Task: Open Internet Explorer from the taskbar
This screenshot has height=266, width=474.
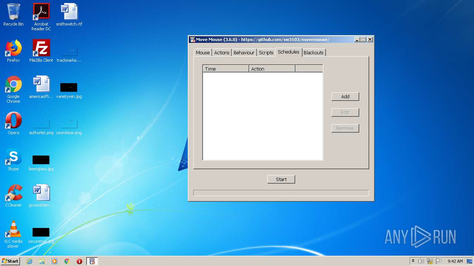Action: [29, 261]
